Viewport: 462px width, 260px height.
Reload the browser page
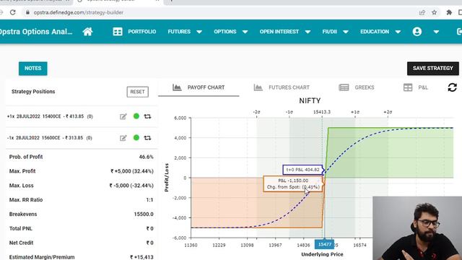click(x=13, y=12)
